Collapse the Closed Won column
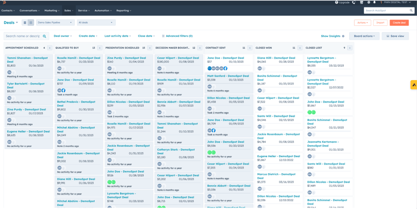The width and height of the screenshot is (417, 209). pyautogui.click(x=300, y=48)
